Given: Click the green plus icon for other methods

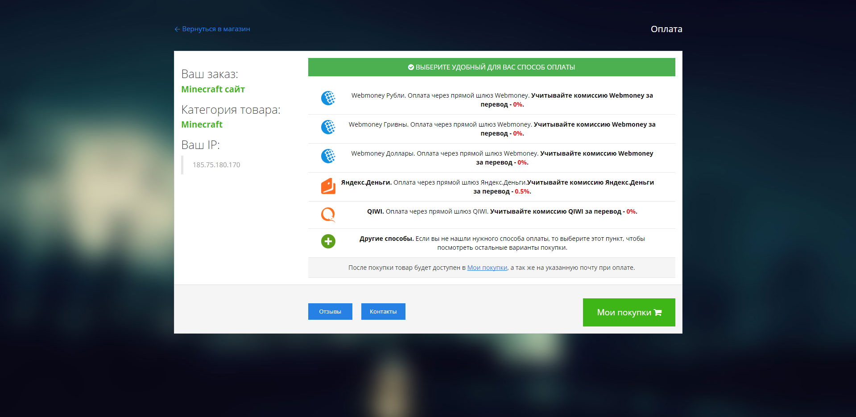Looking at the screenshot, I should point(328,241).
